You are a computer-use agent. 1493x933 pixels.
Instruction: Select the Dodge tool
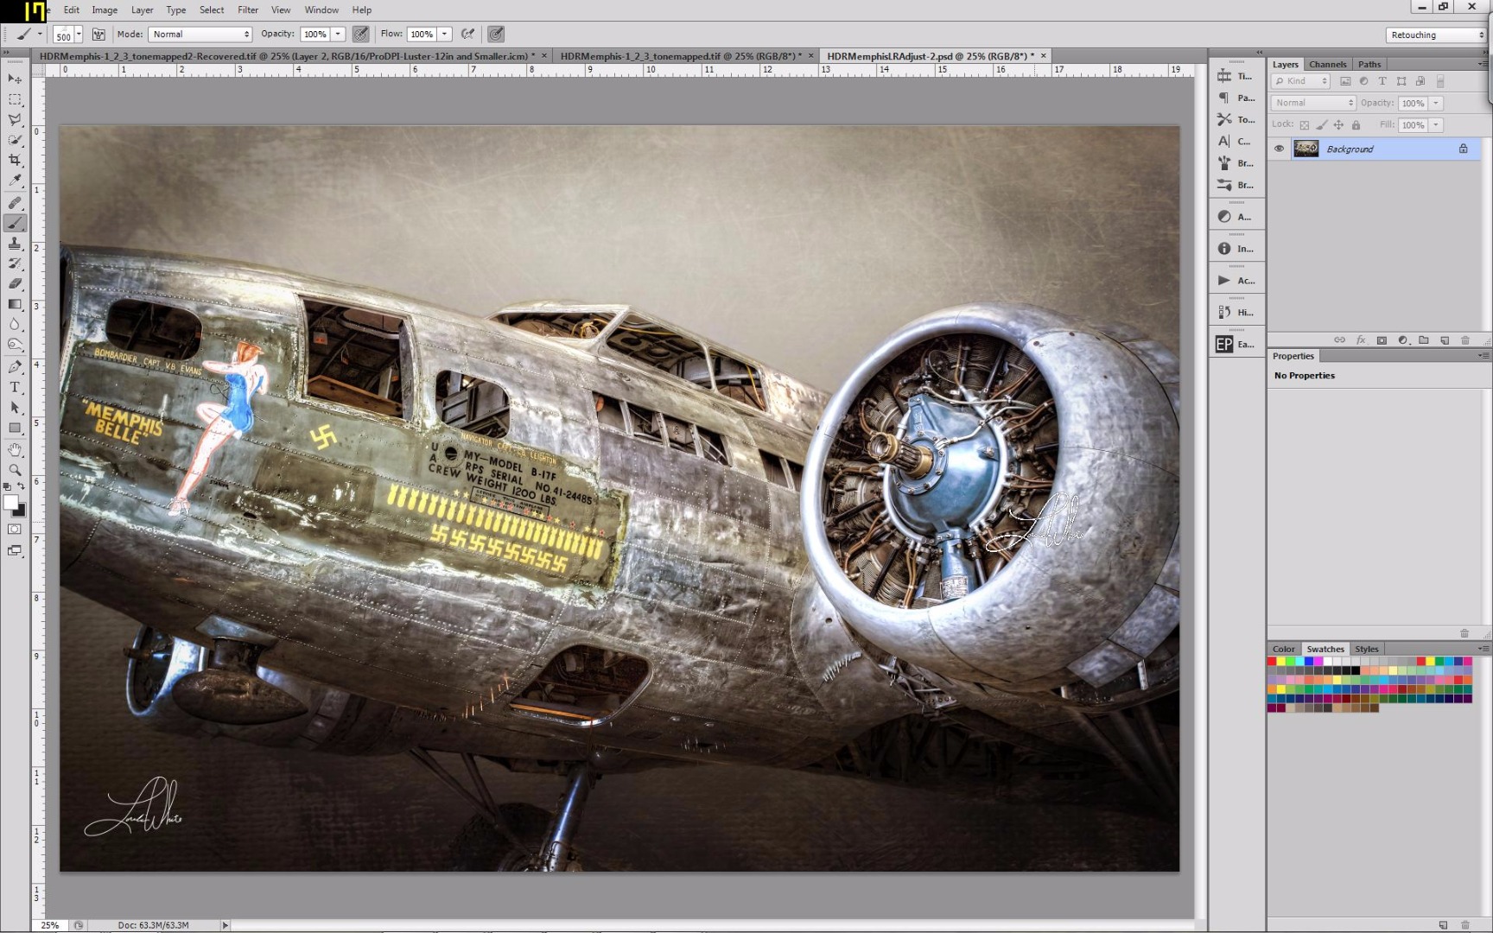coord(15,345)
